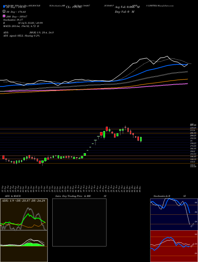Screen dimensions: 198x262
Task: Click 'Intra Day Trading Price' panel title
Action: pyautogui.click(x=73, y=196)
